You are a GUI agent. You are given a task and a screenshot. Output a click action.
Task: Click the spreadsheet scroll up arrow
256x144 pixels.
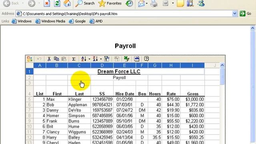222,66
